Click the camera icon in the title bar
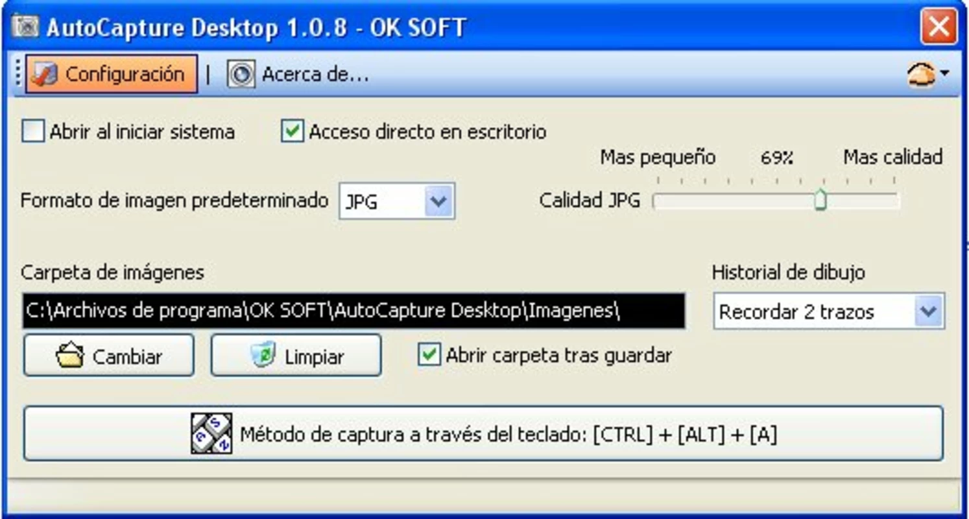Viewport: 969px width, 519px height. tap(26, 27)
